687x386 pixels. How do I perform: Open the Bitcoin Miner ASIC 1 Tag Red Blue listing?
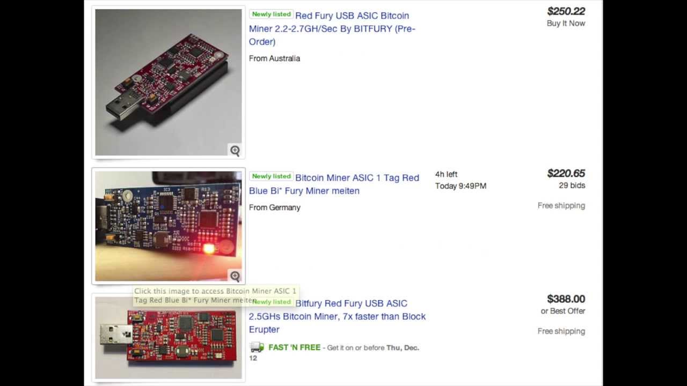(334, 184)
